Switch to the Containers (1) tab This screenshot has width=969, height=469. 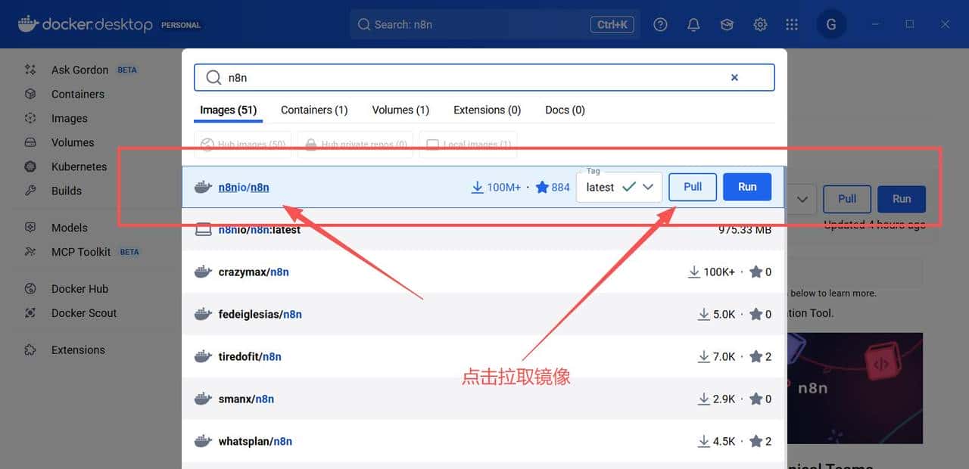(313, 110)
